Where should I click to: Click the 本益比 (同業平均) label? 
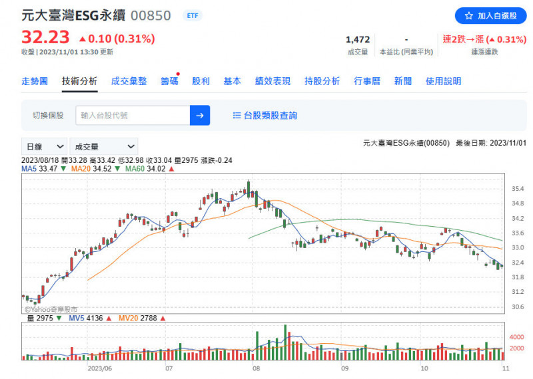click(406, 52)
